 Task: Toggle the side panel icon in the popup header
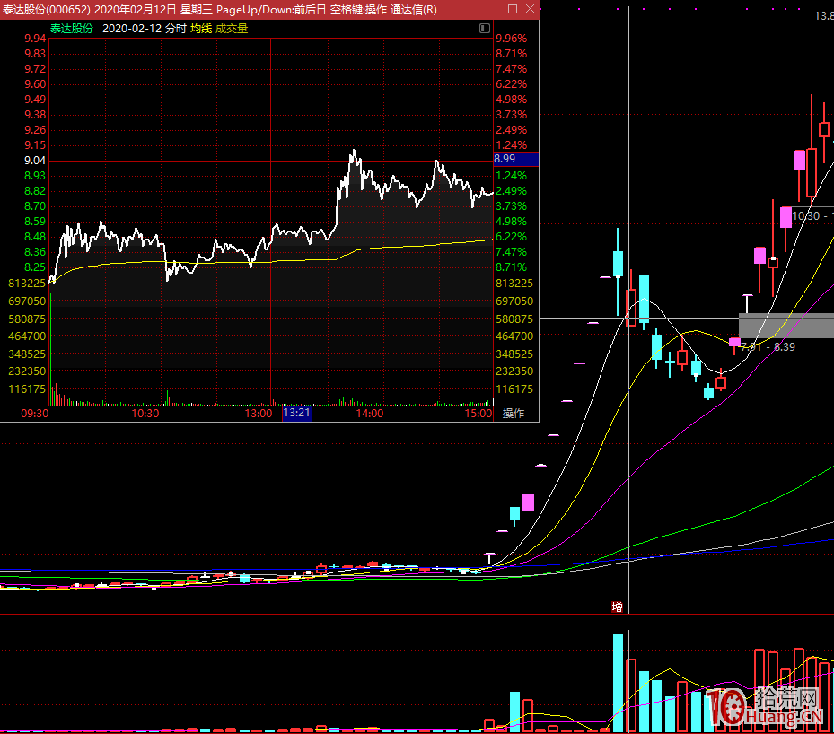click(x=485, y=28)
